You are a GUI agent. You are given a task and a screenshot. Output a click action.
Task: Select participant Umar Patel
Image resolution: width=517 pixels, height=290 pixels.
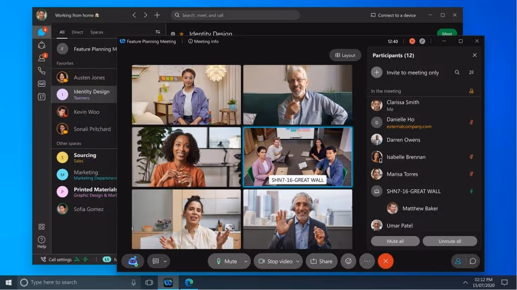pos(424,226)
